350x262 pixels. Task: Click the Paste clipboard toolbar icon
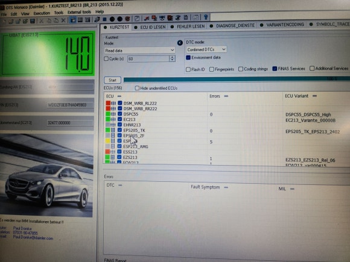click(56, 20)
